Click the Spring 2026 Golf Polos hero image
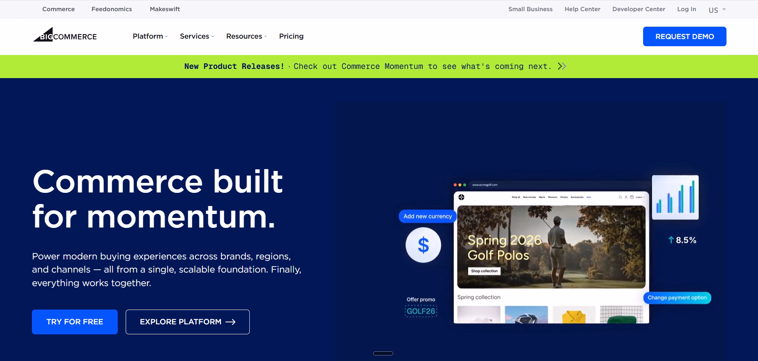 551,247
